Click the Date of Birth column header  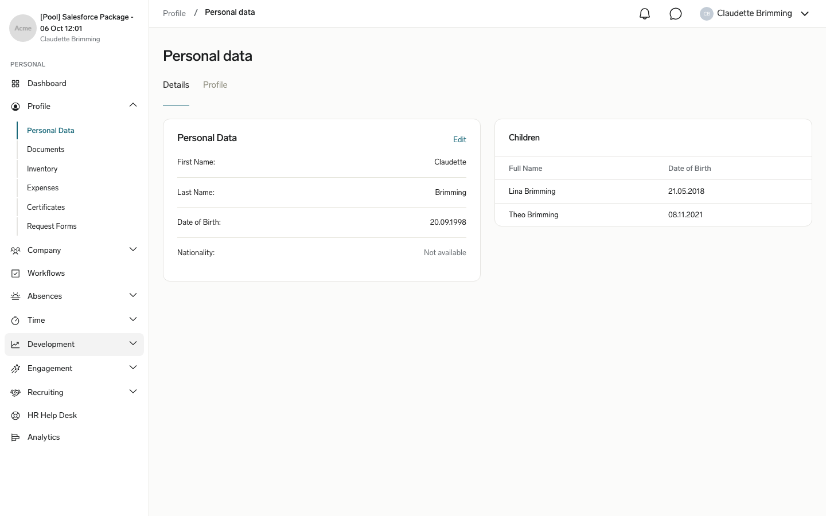(689, 169)
